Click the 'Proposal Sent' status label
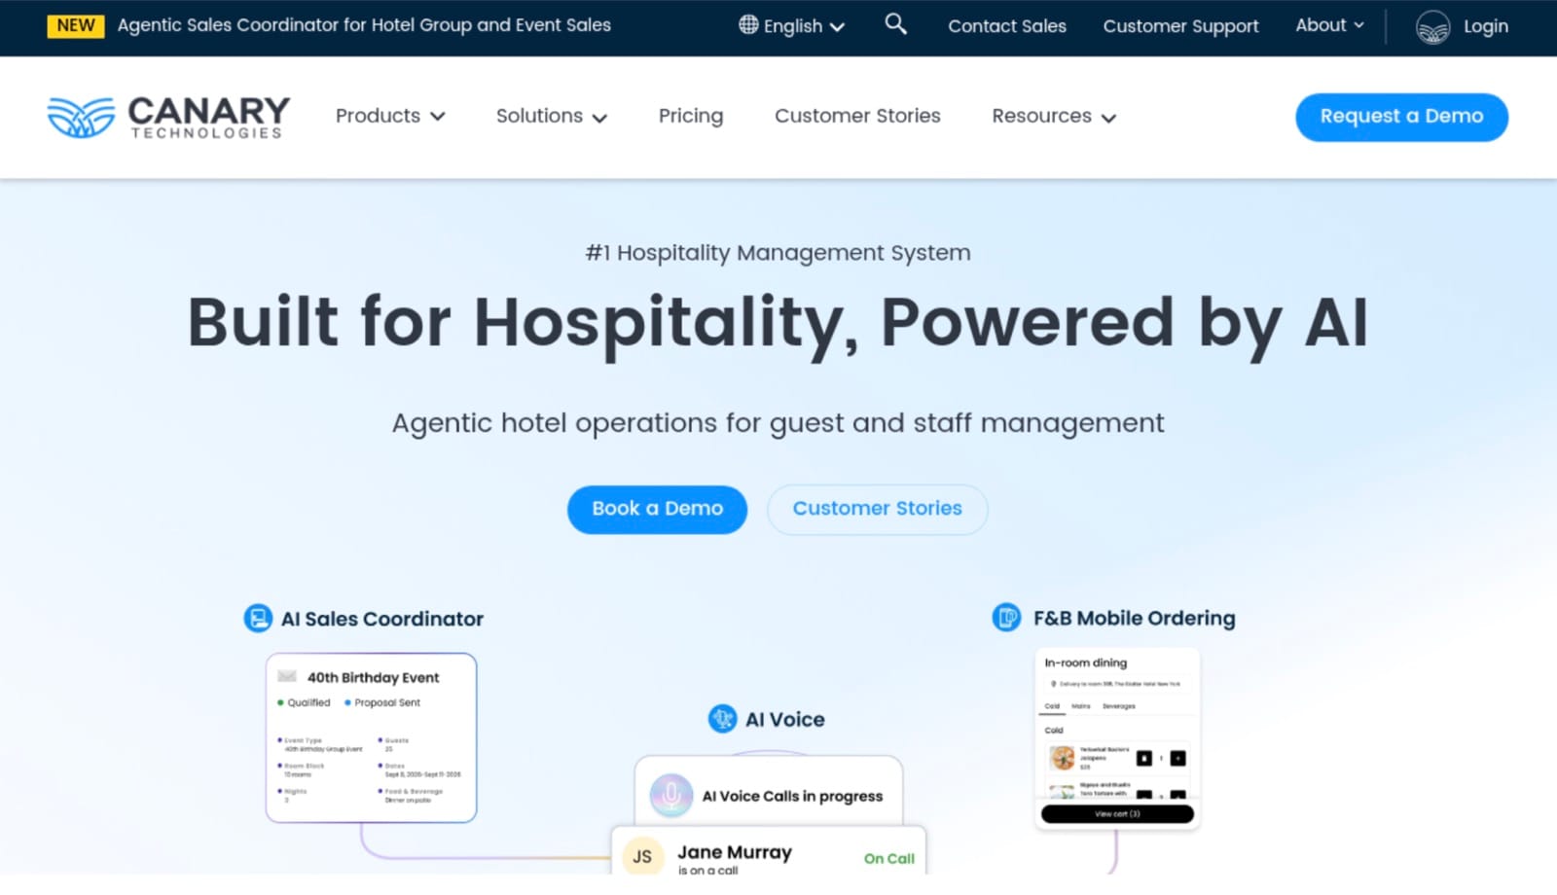1557x895 pixels. [387, 702]
